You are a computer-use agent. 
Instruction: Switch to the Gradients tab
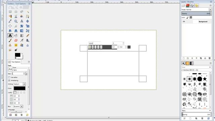tap(191, 63)
